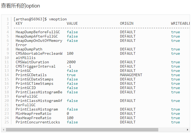Select the PrintClassHistogramBe key text
This screenshot has width=193, height=136.
click(39, 92)
